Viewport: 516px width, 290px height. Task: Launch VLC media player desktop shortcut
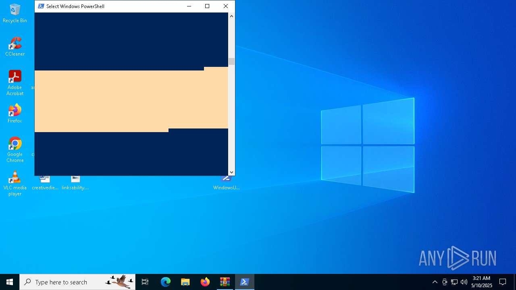coord(15,183)
